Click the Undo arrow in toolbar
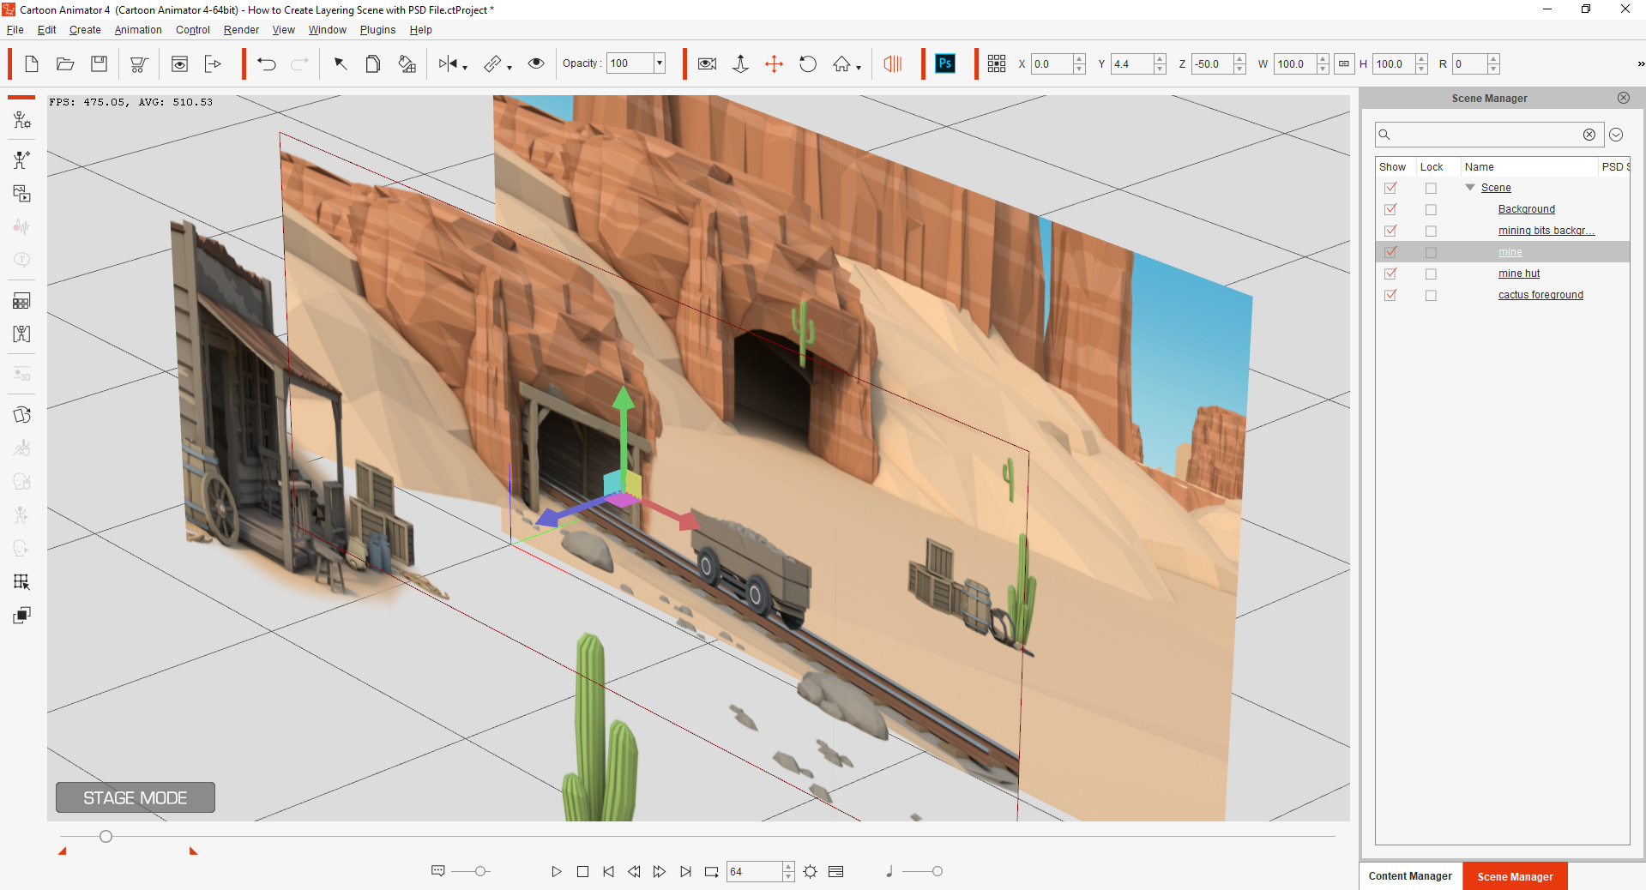The image size is (1646, 890). pyautogui.click(x=267, y=64)
